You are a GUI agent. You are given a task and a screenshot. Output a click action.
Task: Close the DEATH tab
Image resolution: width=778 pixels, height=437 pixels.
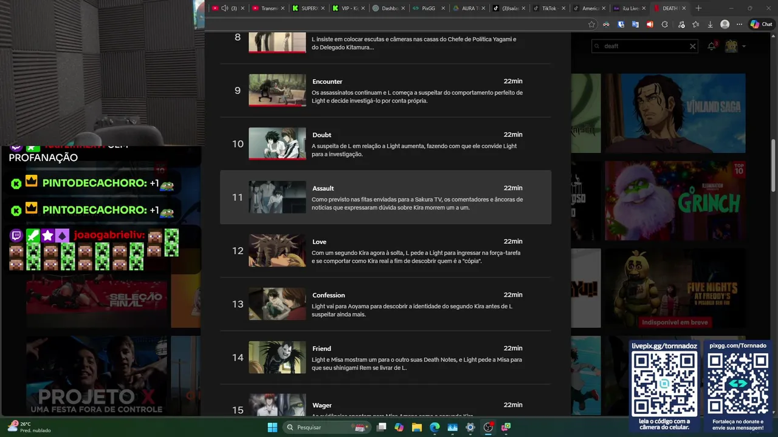click(x=684, y=8)
